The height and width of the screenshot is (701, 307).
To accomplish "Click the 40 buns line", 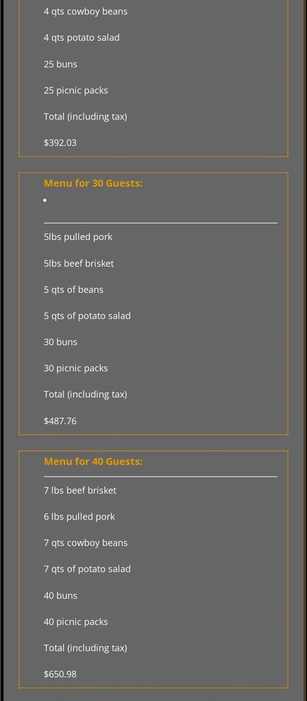I will point(60,595).
